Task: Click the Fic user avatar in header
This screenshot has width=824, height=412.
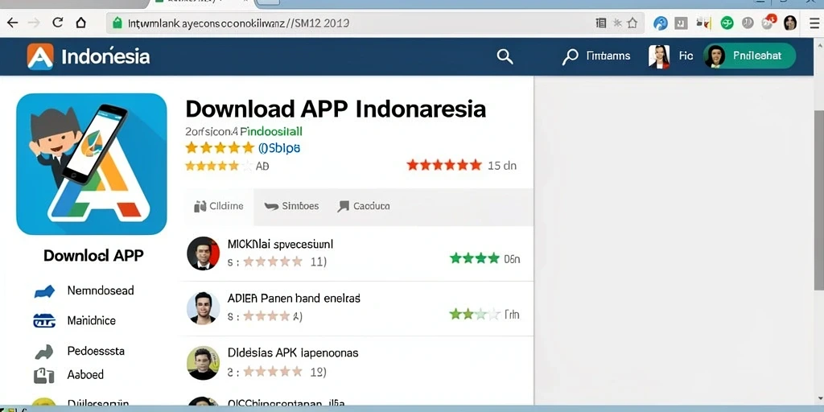Action: pos(659,56)
